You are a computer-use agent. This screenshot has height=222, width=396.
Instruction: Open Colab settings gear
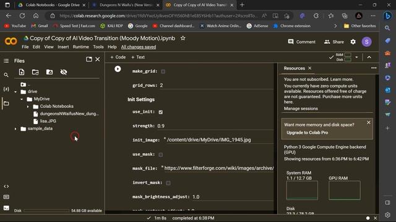tap(353, 42)
